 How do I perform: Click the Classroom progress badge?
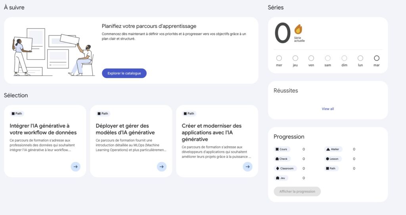[285, 168]
